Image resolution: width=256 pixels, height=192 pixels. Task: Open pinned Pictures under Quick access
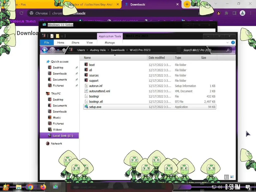click(x=58, y=85)
